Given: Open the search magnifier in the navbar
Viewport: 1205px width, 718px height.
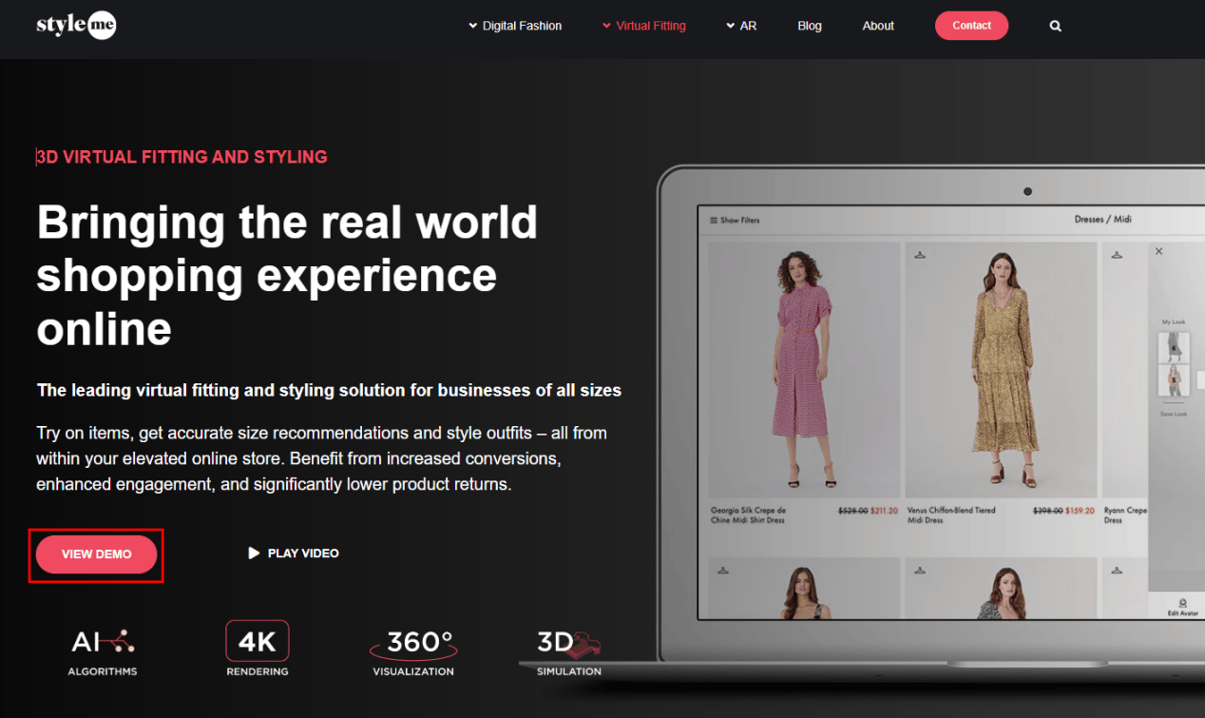Looking at the screenshot, I should click(x=1055, y=27).
